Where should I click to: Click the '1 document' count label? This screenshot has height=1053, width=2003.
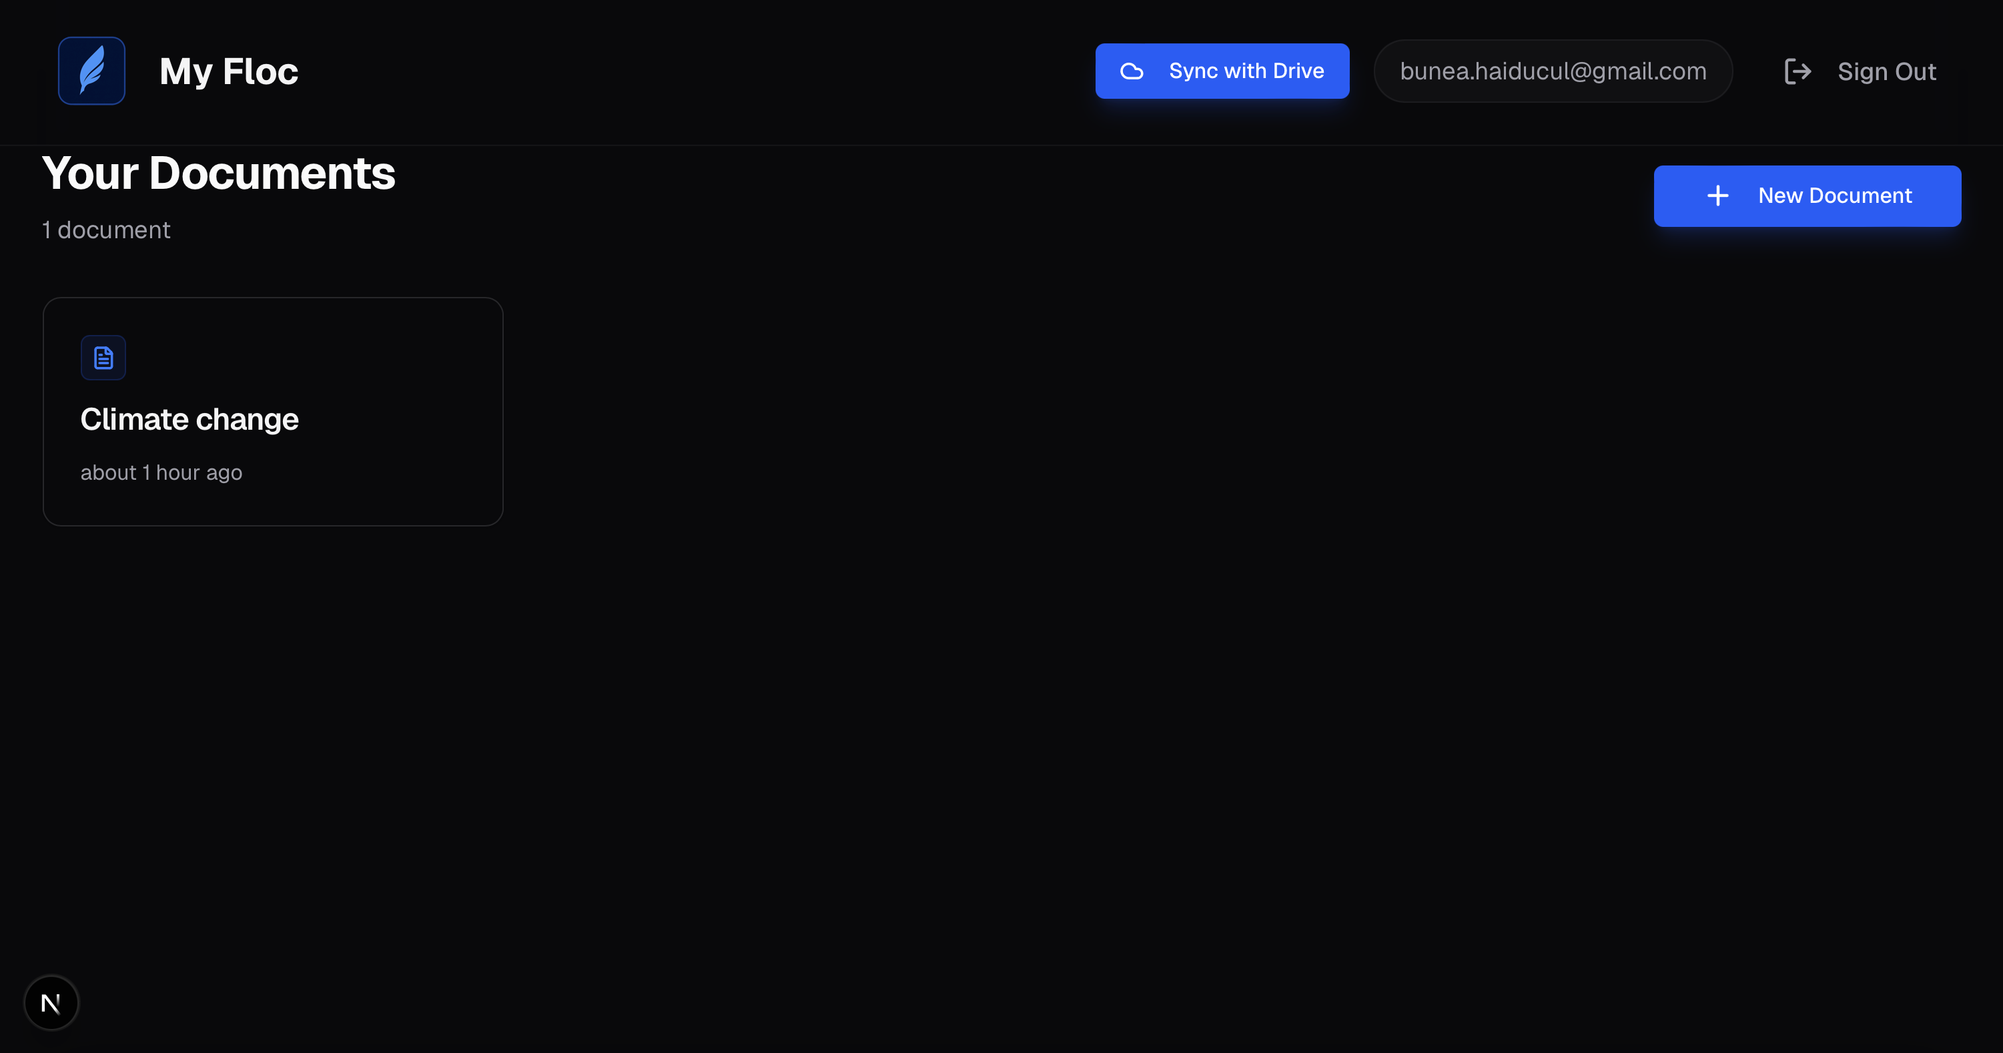tap(105, 230)
